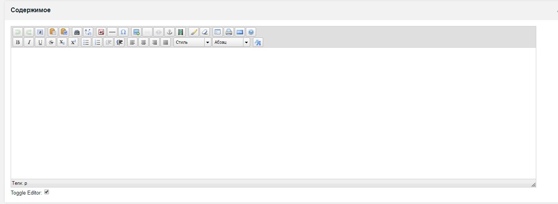Click the bulleted list icon
Screen dimensions: 558x204
pos(86,42)
